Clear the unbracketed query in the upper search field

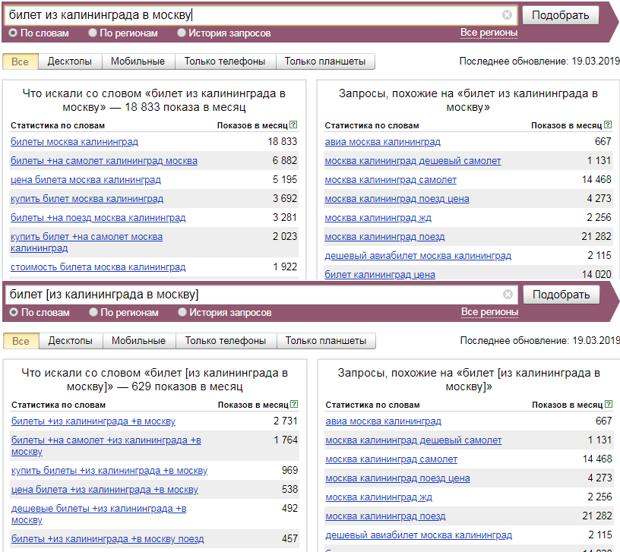(507, 15)
